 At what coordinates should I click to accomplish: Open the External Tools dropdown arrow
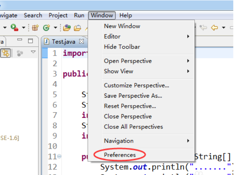tap(23, 27)
